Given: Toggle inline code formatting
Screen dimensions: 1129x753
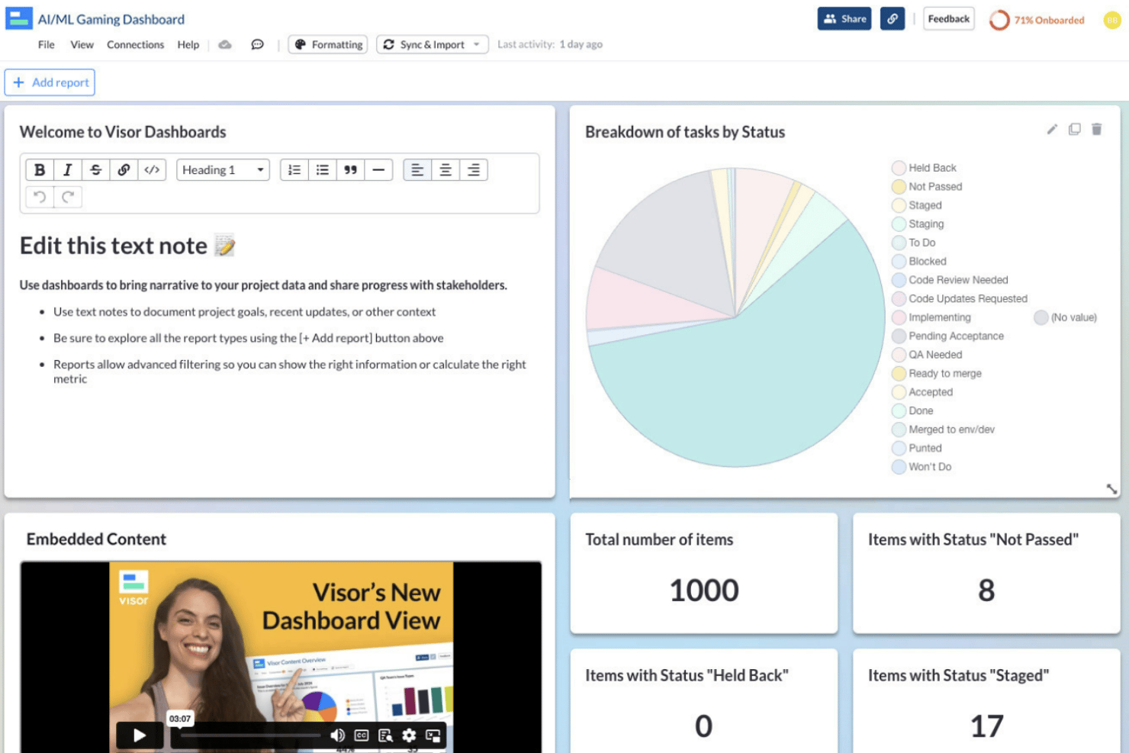Looking at the screenshot, I should [152, 169].
